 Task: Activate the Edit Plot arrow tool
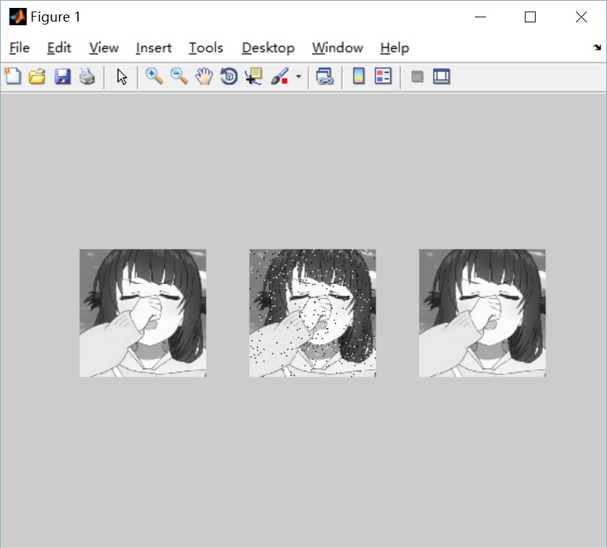[x=122, y=76]
